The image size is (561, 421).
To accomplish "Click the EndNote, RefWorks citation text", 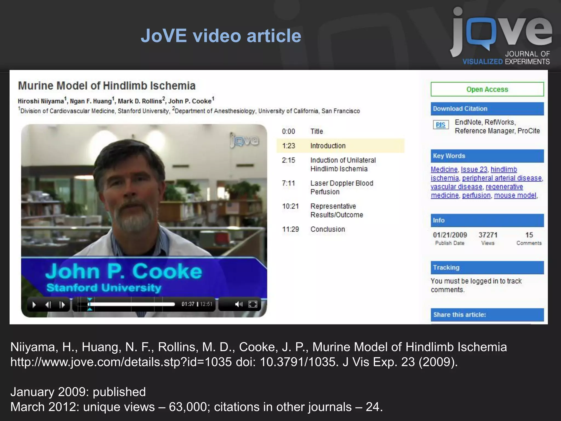I will click(x=497, y=126).
